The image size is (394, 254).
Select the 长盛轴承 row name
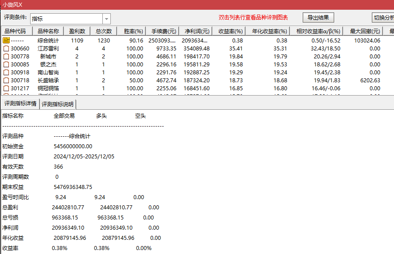48,81
